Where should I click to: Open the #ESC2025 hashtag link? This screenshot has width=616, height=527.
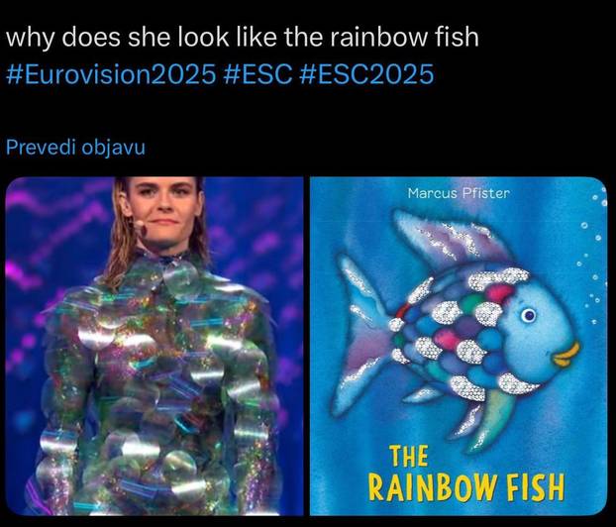[366, 74]
